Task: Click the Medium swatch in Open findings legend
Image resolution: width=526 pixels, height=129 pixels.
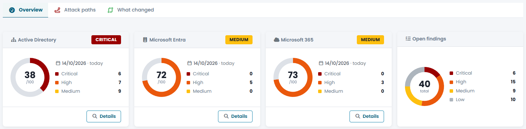Action: (x=452, y=91)
